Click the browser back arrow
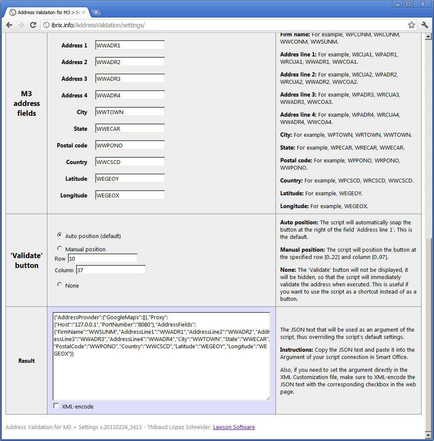The width and height of the screenshot is (434, 441). pos(9,25)
